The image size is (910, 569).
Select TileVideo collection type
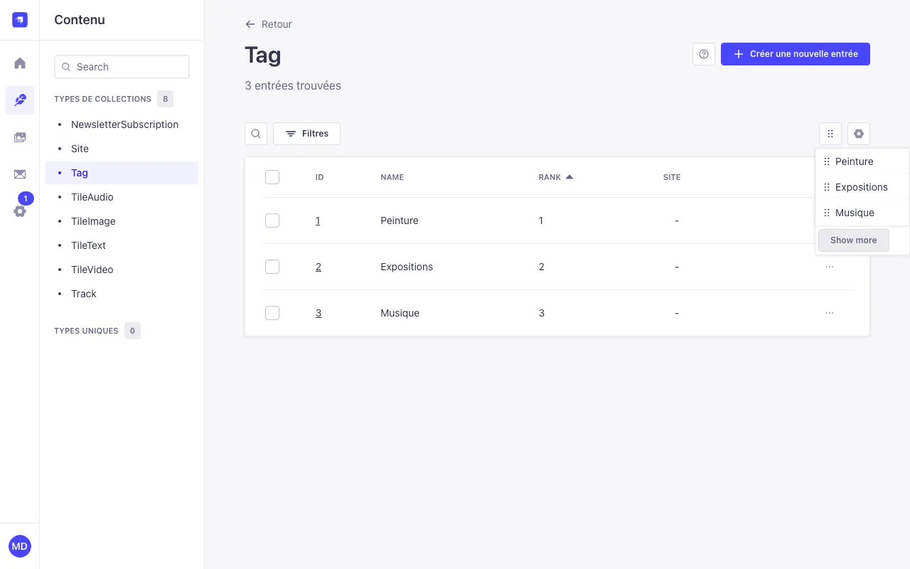122,270
